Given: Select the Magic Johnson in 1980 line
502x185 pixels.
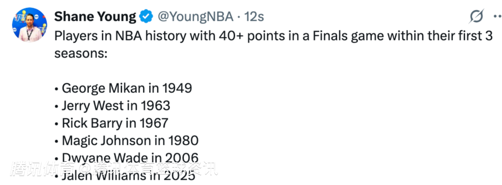Looking at the screenshot, I should (127, 140).
